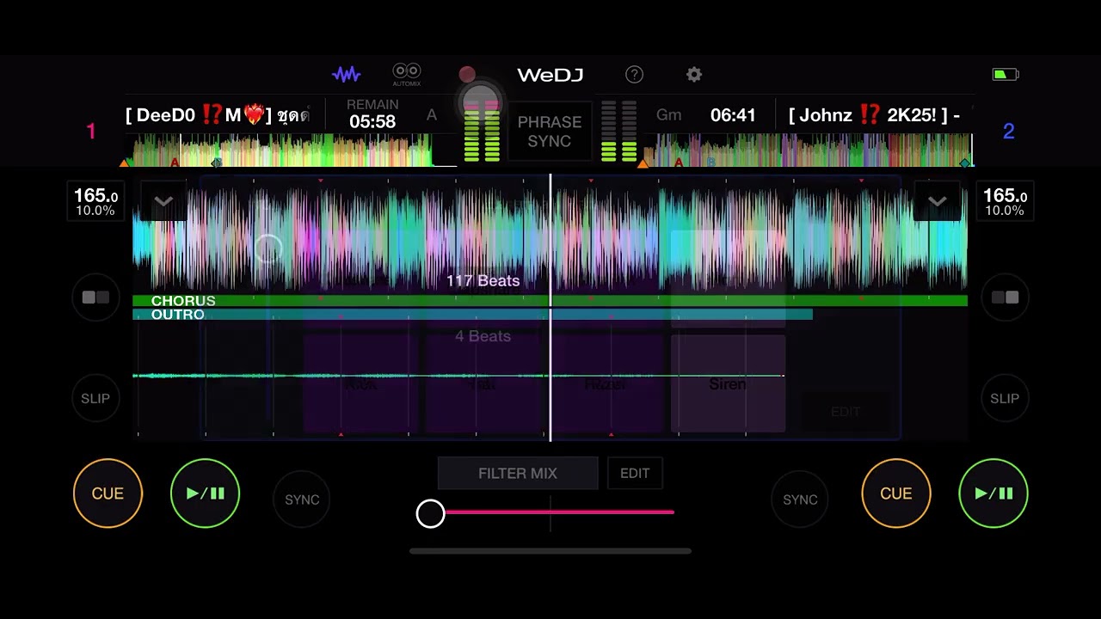
Task: Tap the main scrolling waveform
Action: point(550,238)
